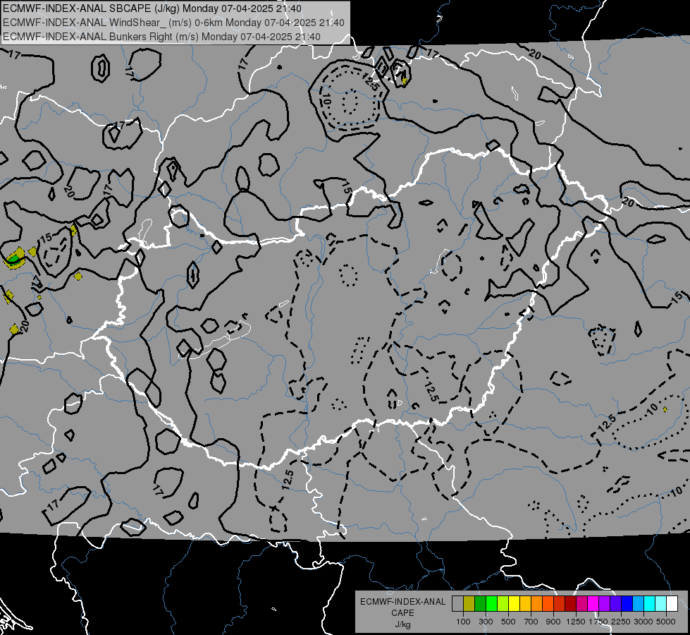Click the 1750 legend value

[599, 622]
